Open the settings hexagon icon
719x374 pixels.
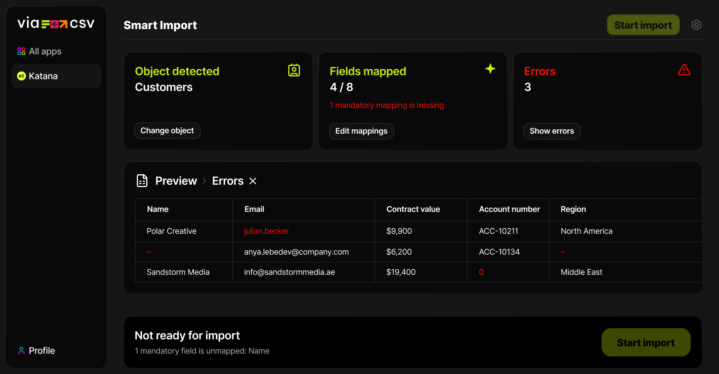tap(696, 25)
